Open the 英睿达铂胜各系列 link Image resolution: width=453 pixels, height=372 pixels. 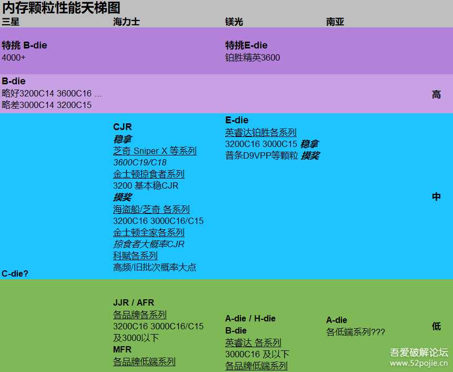[260, 132]
